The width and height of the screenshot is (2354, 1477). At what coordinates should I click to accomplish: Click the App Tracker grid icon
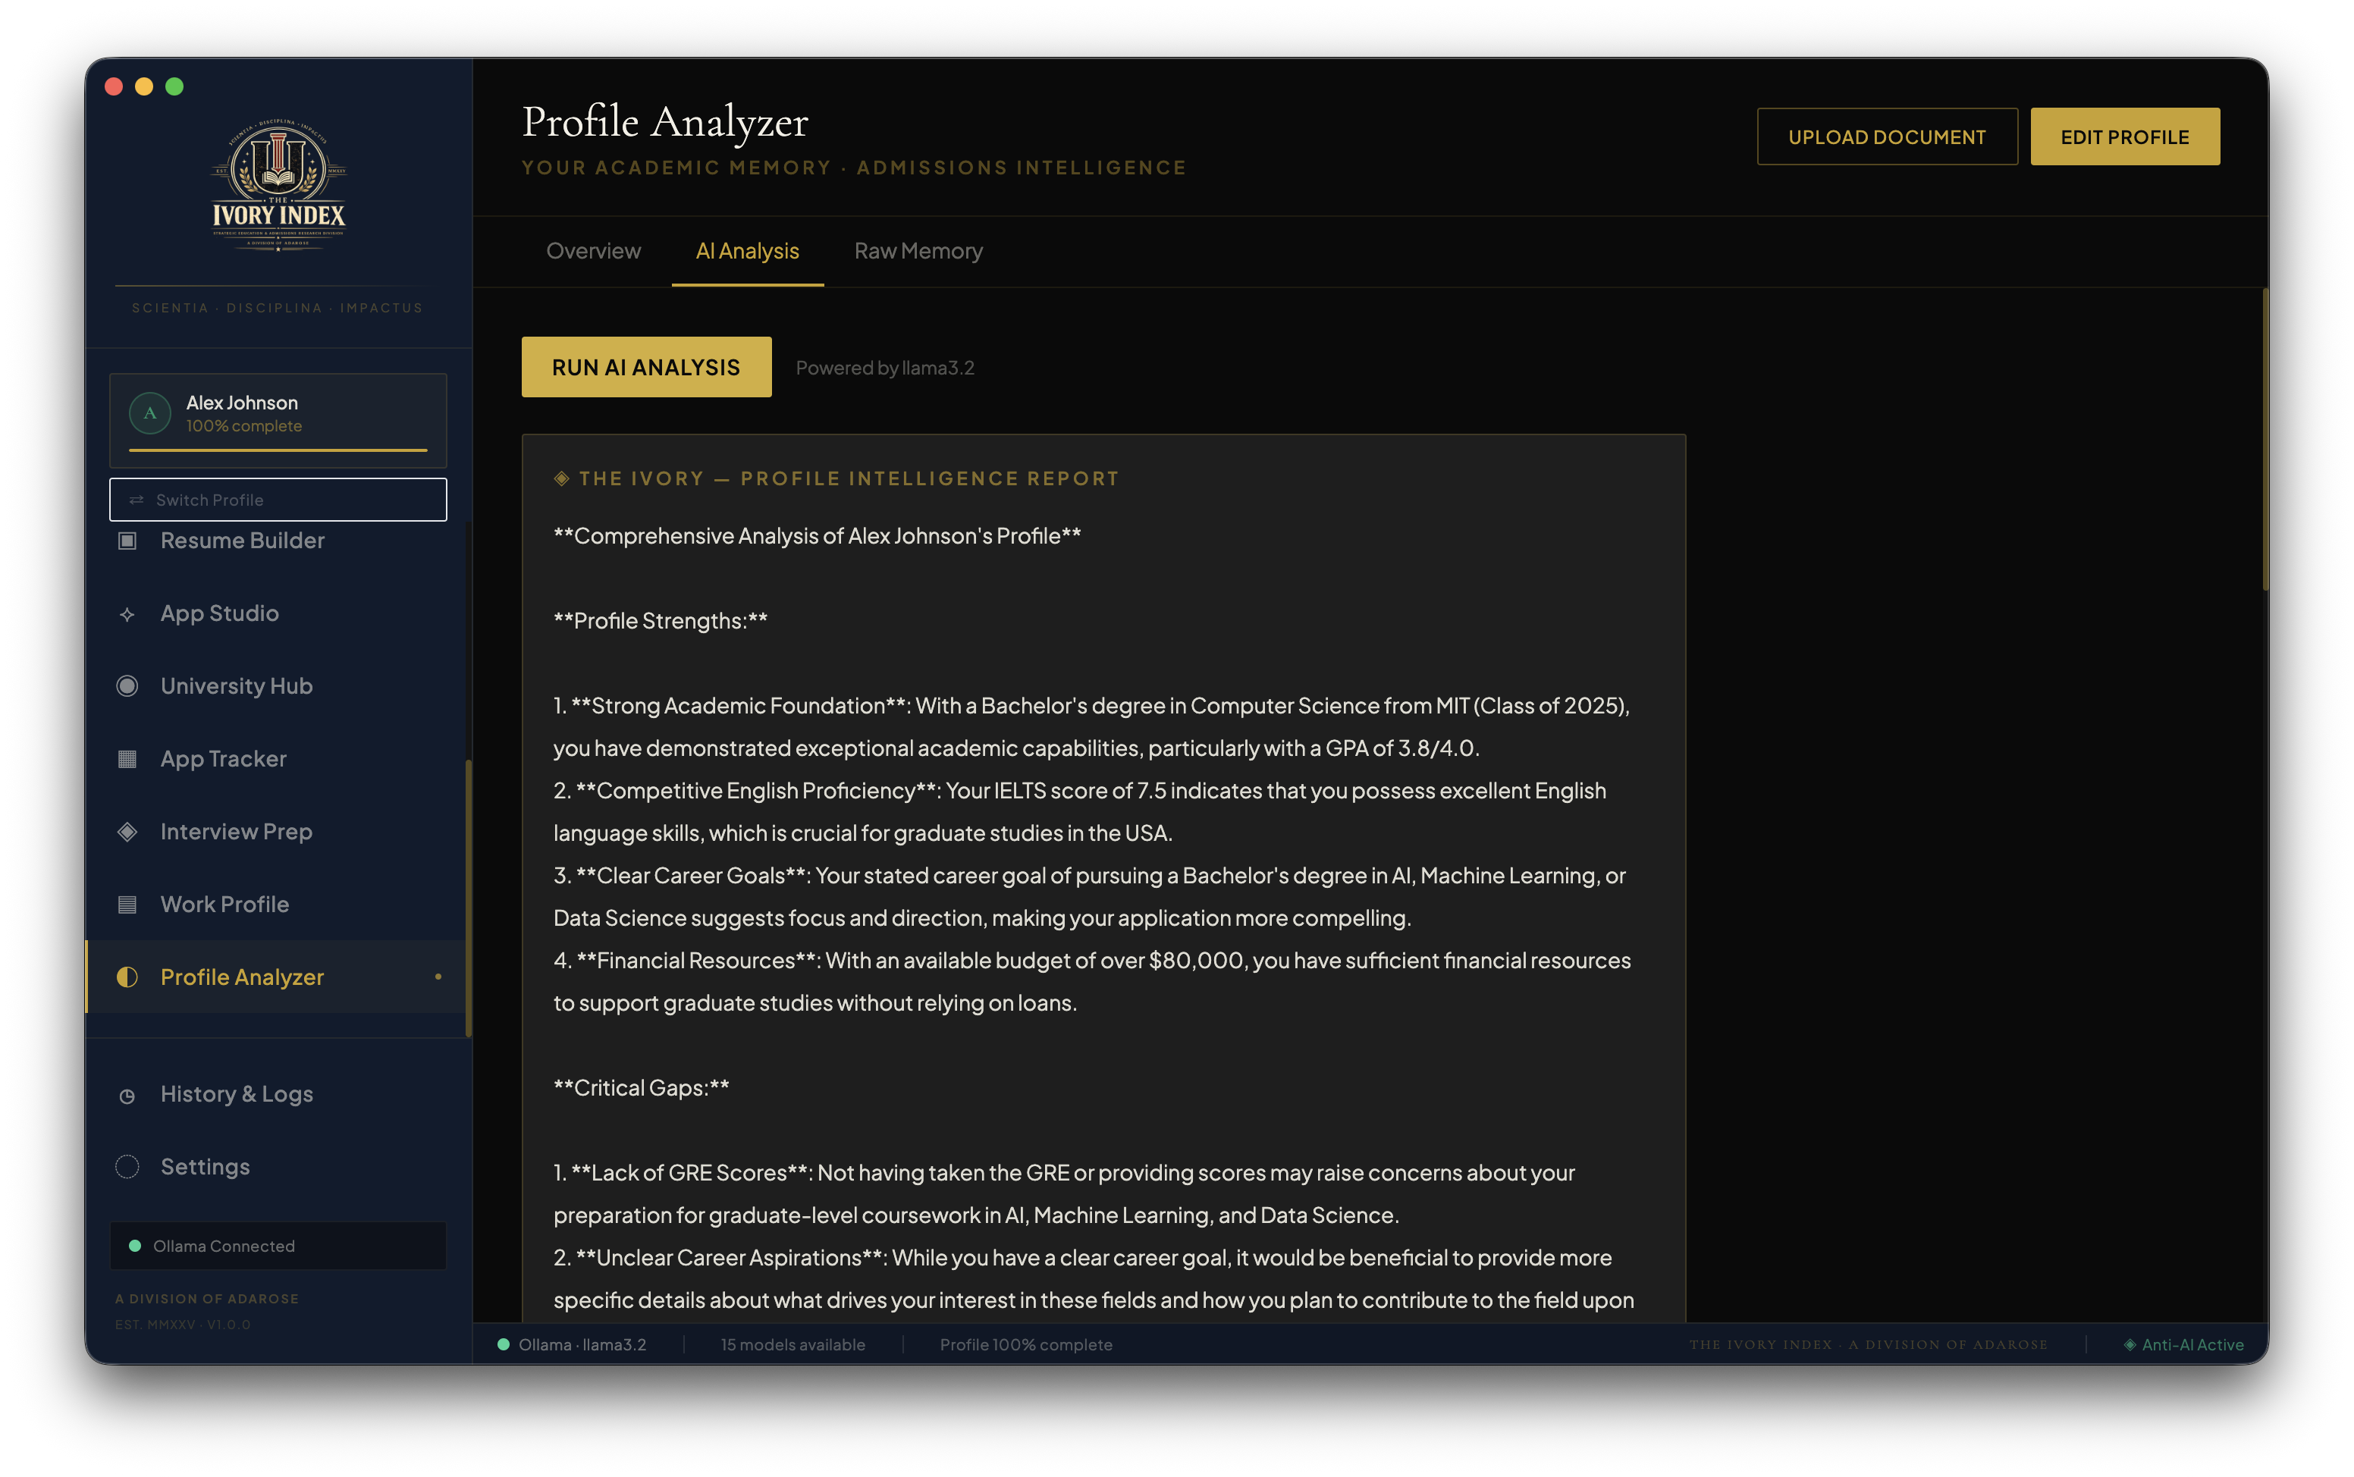tap(127, 759)
